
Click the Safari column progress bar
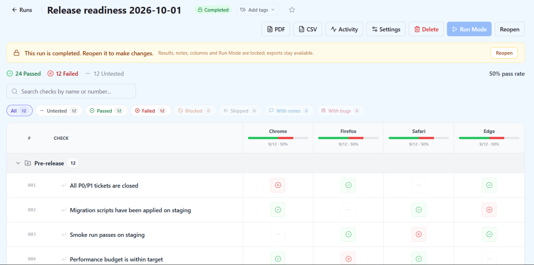pos(419,138)
